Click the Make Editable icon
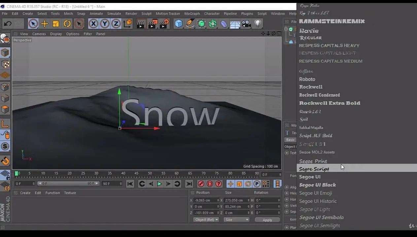This screenshot has width=417, height=237. 5,38
